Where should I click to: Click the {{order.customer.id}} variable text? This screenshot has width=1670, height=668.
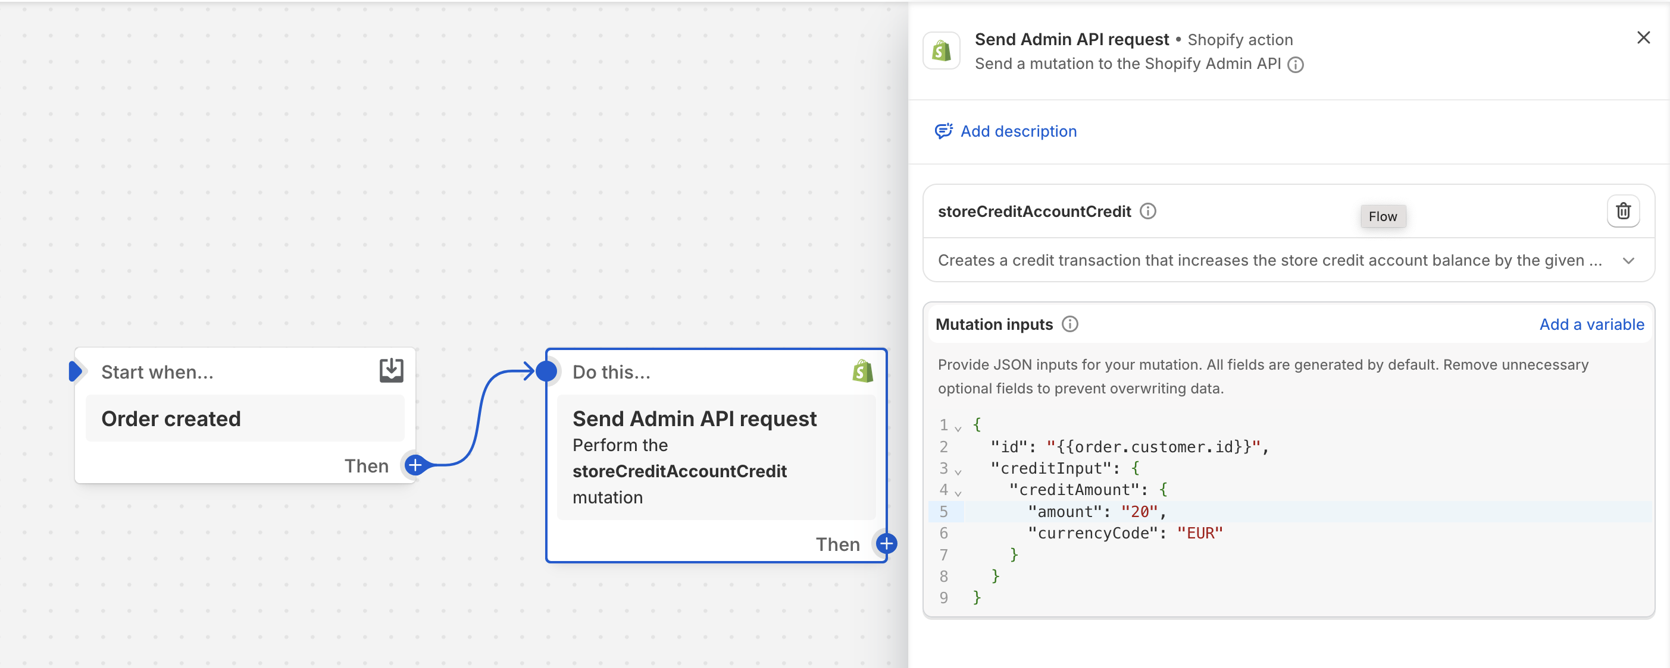tap(1153, 447)
